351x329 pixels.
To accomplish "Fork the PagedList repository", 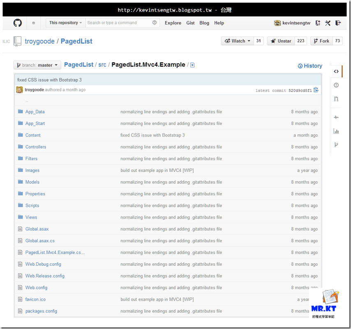I will [x=322, y=41].
